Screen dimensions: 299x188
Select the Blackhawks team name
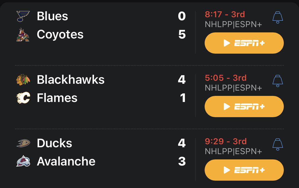tap(71, 80)
